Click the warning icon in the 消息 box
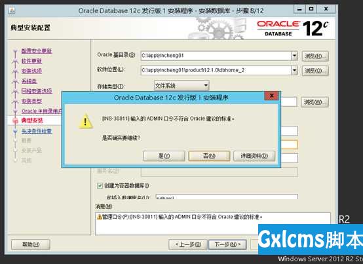This screenshot has height=264, width=363. [x=100, y=217]
